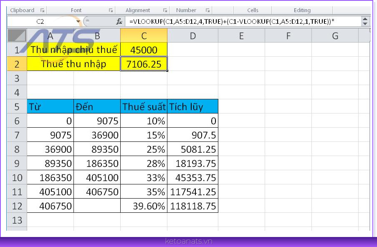Image resolution: width=377 pixels, height=247 pixels.
Task: Select column E header
Action: click(x=241, y=35)
